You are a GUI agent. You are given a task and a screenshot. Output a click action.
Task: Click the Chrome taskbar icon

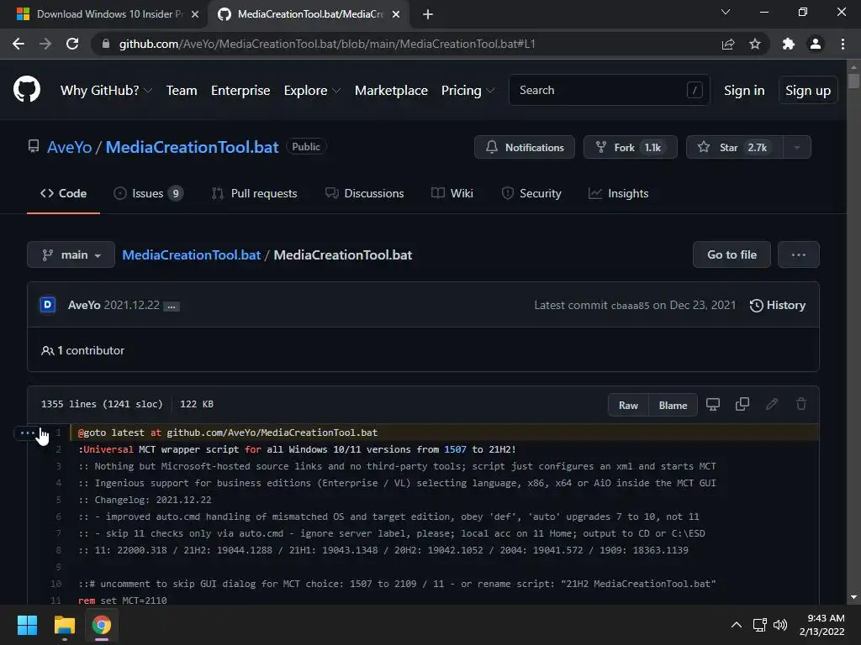tap(102, 625)
